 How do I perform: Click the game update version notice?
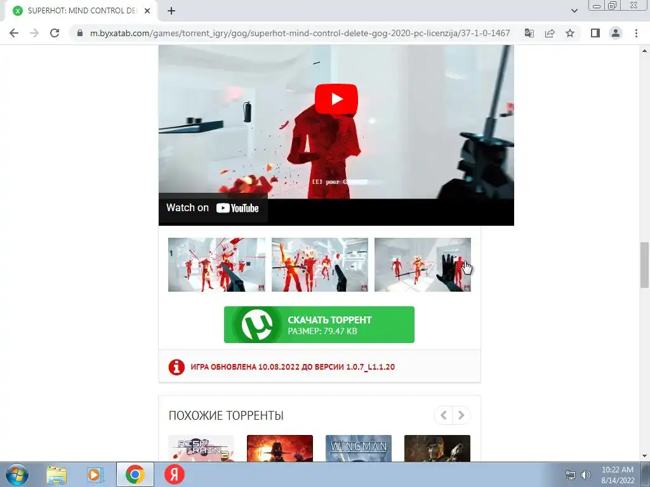pos(293,367)
